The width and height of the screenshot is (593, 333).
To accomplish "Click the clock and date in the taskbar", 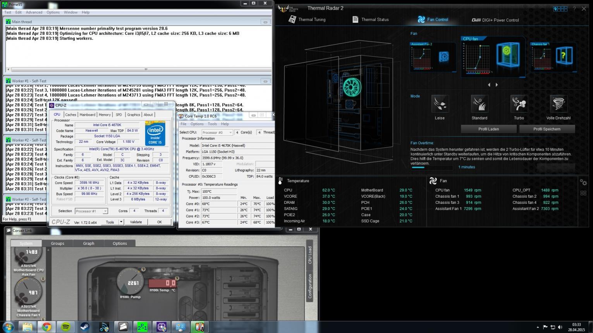I will [576, 327].
